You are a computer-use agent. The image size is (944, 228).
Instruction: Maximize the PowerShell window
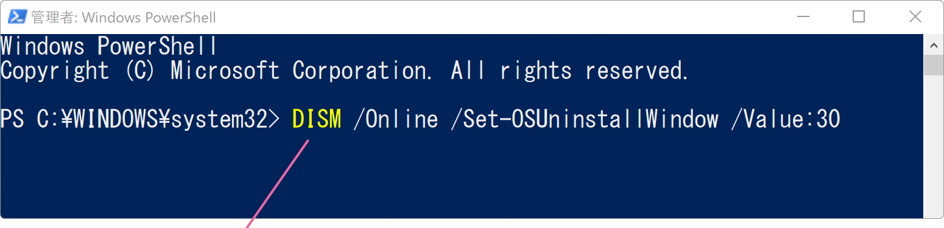[x=859, y=17]
